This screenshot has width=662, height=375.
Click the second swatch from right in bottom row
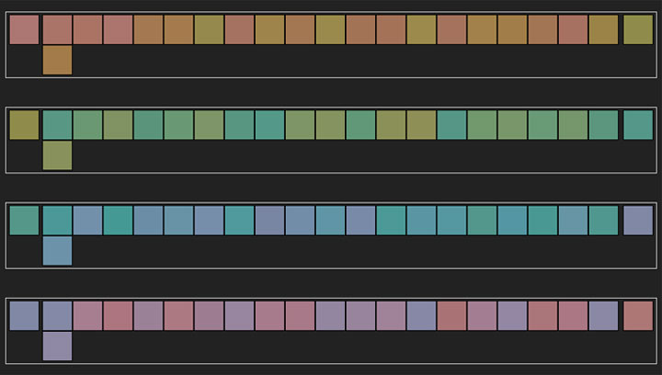click(603, 315)
